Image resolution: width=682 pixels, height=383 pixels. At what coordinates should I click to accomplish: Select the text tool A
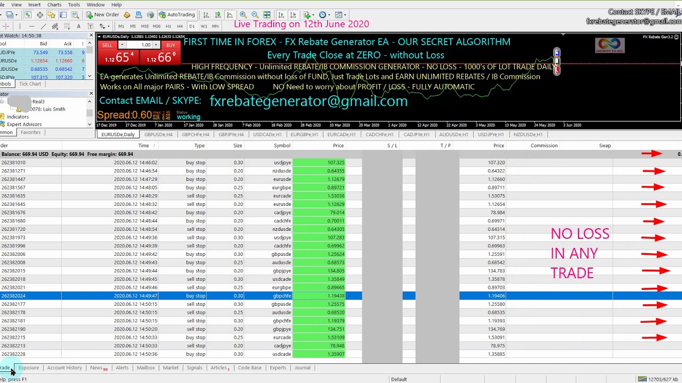78,26
